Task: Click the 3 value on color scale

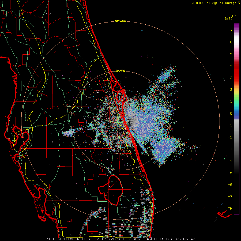Action: pyautogui.click(x=231, y=78)
